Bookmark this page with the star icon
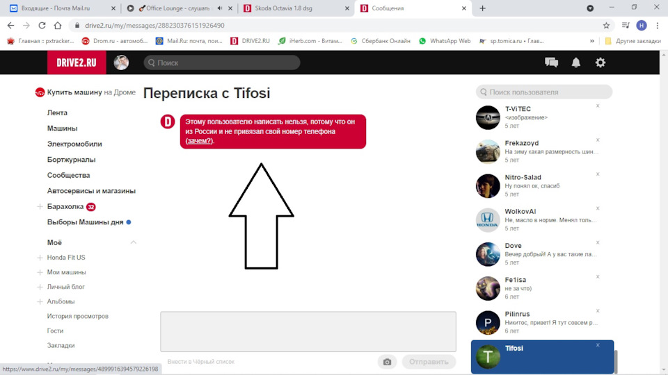The height and width of the screenshot is (375, 668). (606, 25)
